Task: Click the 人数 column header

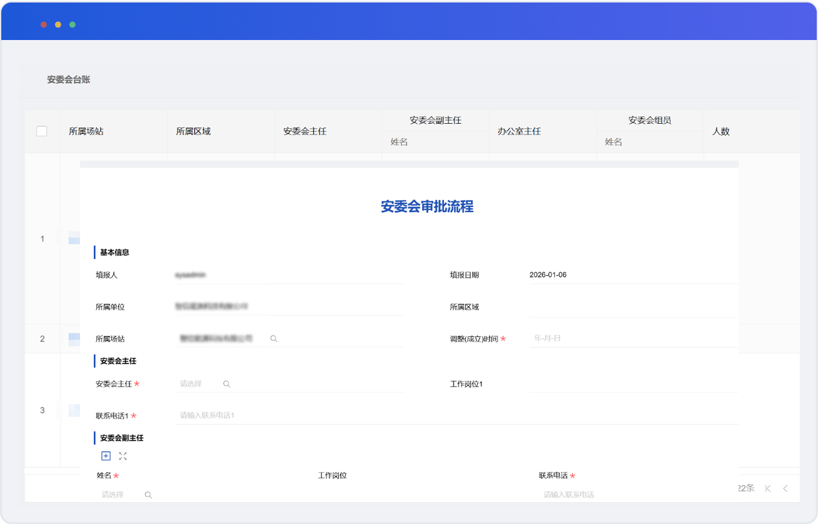Action: click(721, 131)
